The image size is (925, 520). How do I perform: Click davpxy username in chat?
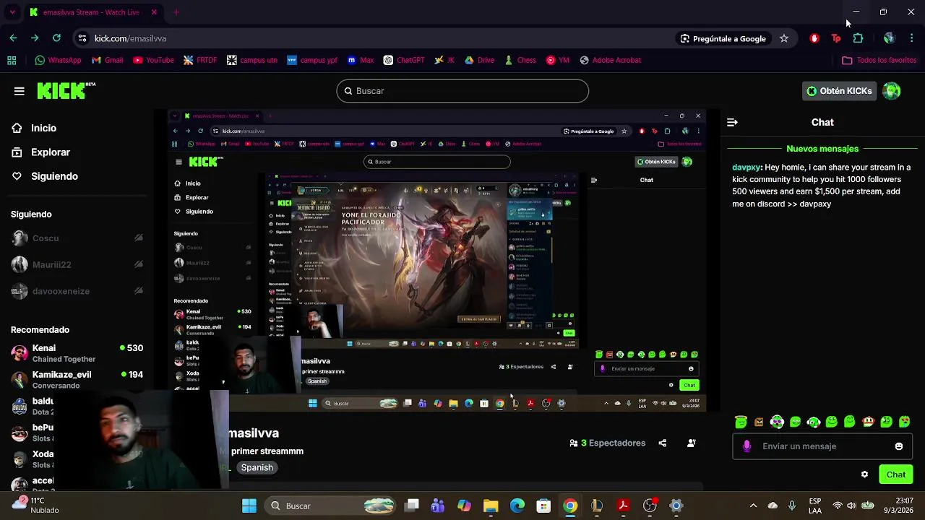(747, 168)
